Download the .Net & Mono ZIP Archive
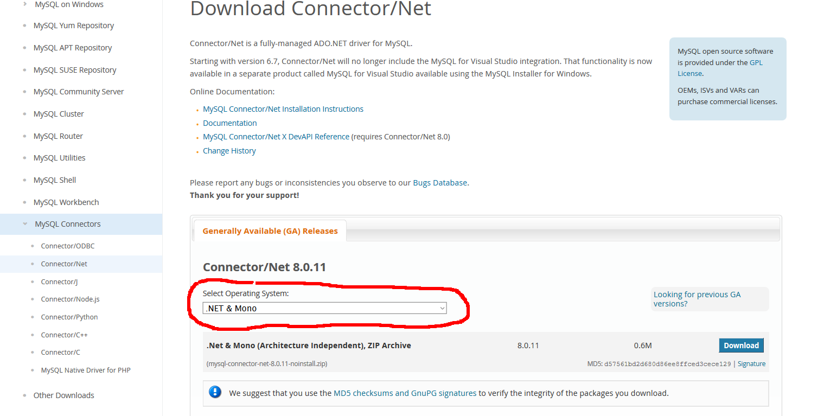 [741, 345]
